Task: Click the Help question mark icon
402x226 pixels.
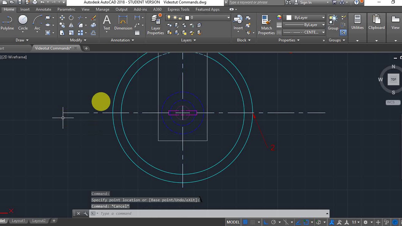Action: pos(356,3)
